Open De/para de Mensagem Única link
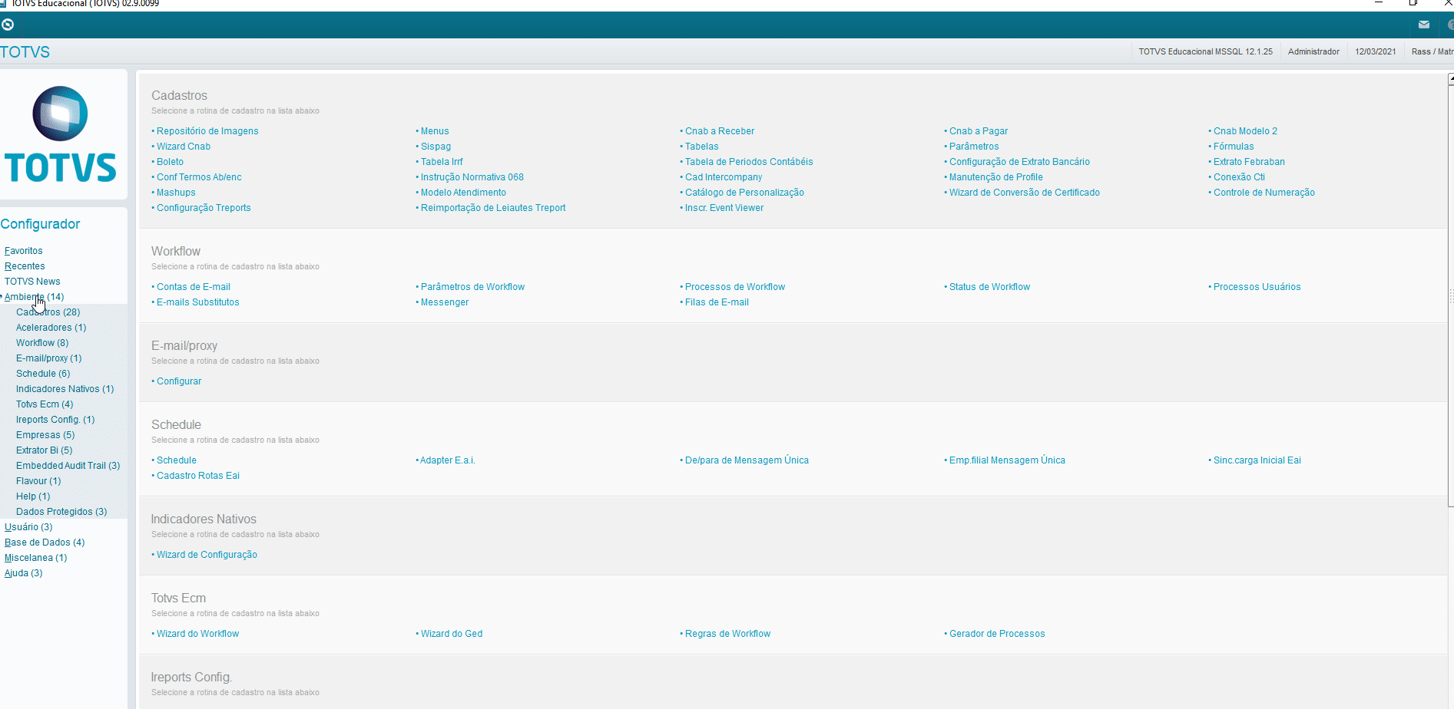 [747, 460]
